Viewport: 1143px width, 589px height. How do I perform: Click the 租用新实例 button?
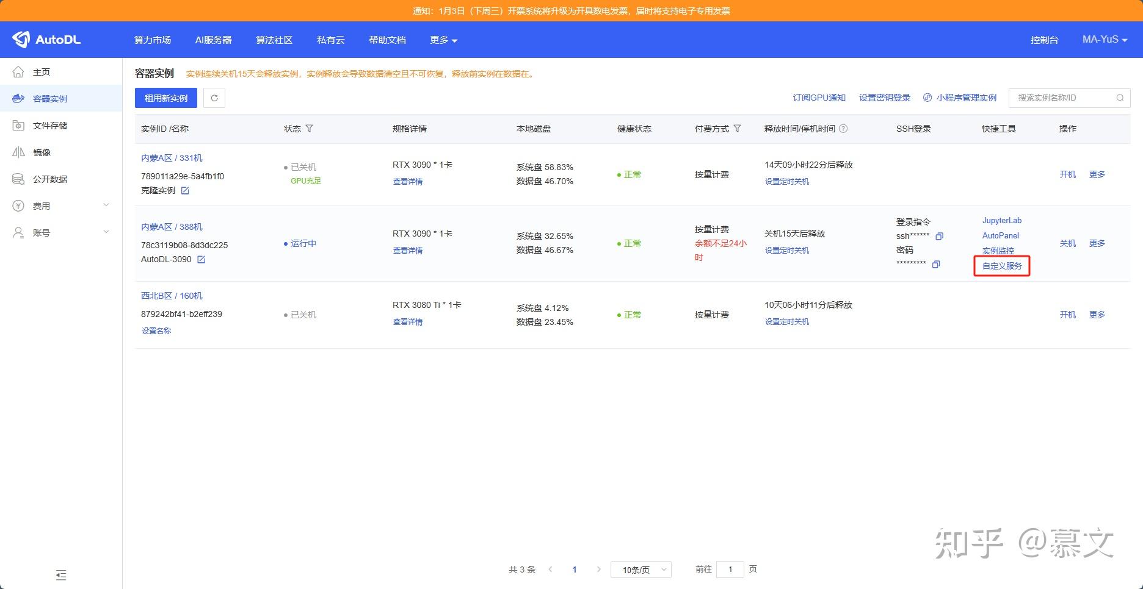pos(165,98)
